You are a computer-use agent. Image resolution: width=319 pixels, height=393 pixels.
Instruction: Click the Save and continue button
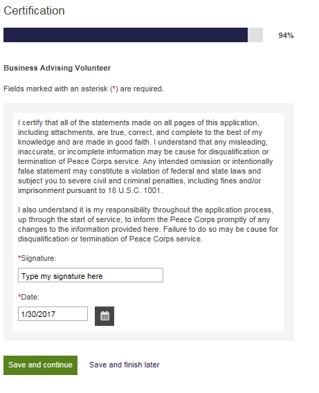tap(40, 365)
